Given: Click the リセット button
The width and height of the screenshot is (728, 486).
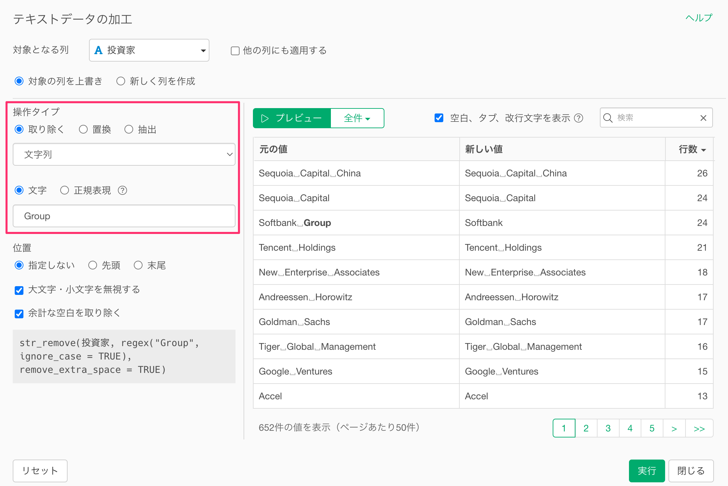Looking at the screenshot, I should coord(40,471).
